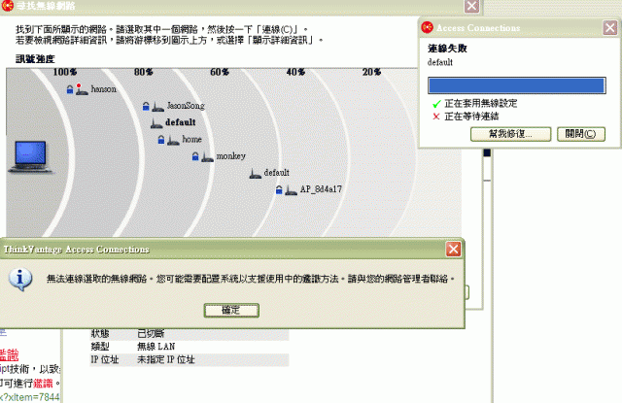Click the 正在等待連結 status line

coord(471,117)
